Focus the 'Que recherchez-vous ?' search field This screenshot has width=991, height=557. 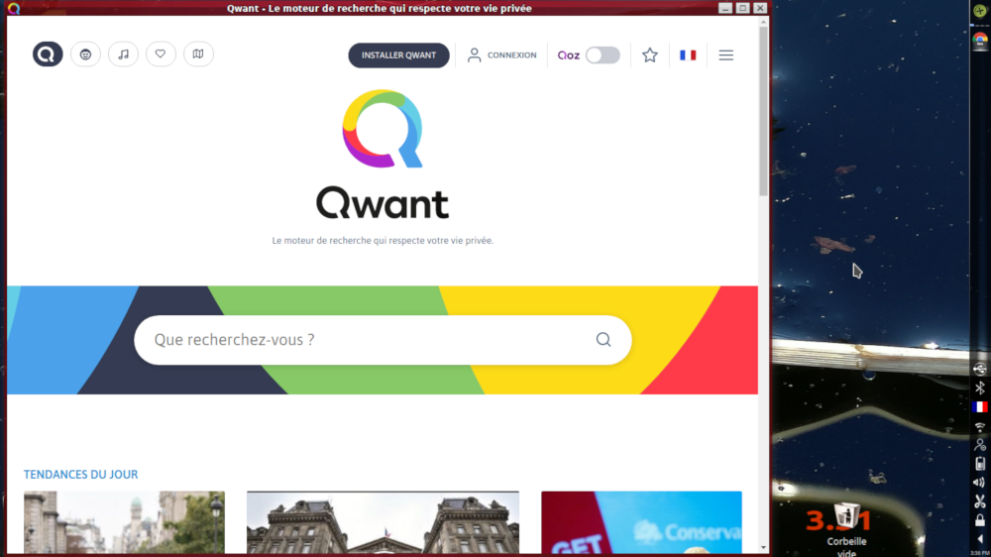click(x=383, y=340)
